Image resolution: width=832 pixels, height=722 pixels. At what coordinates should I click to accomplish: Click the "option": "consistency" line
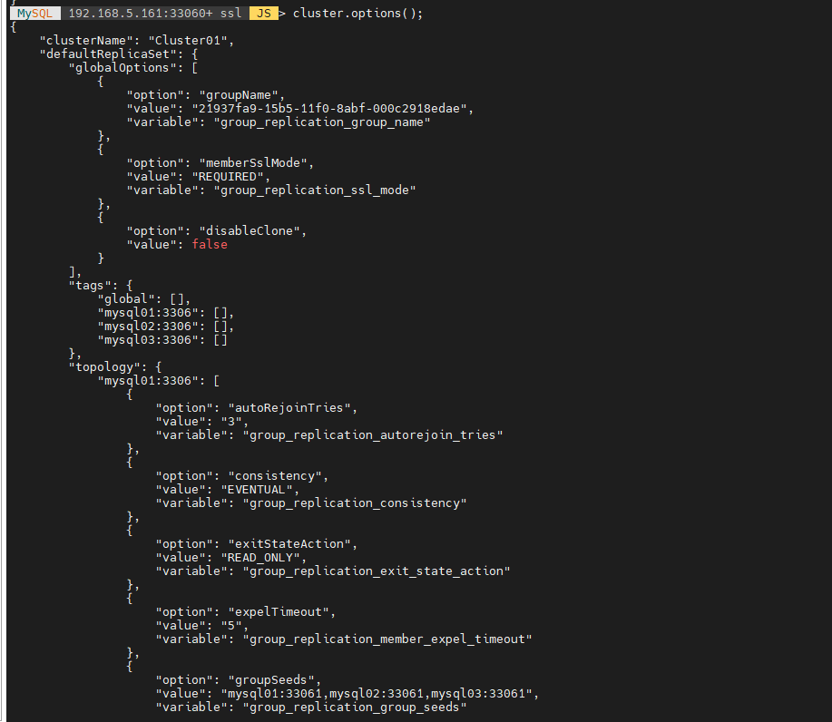241,476
